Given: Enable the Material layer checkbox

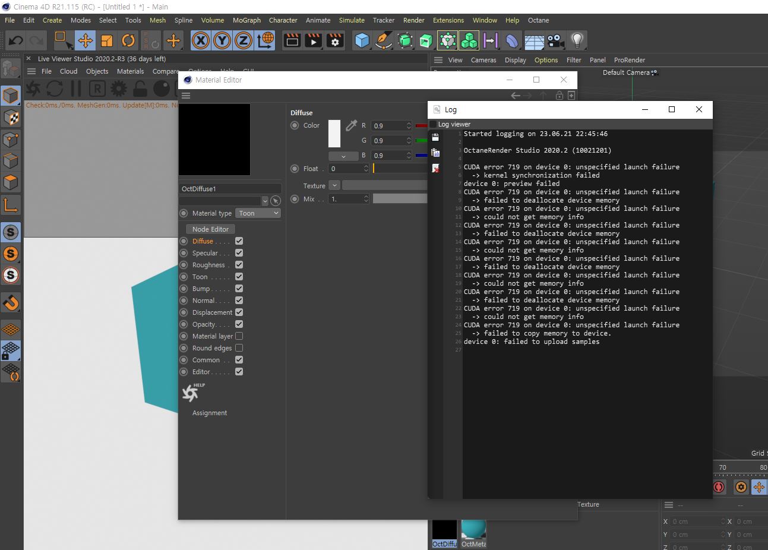Looking at the screenshot, I should click(239, 336).
